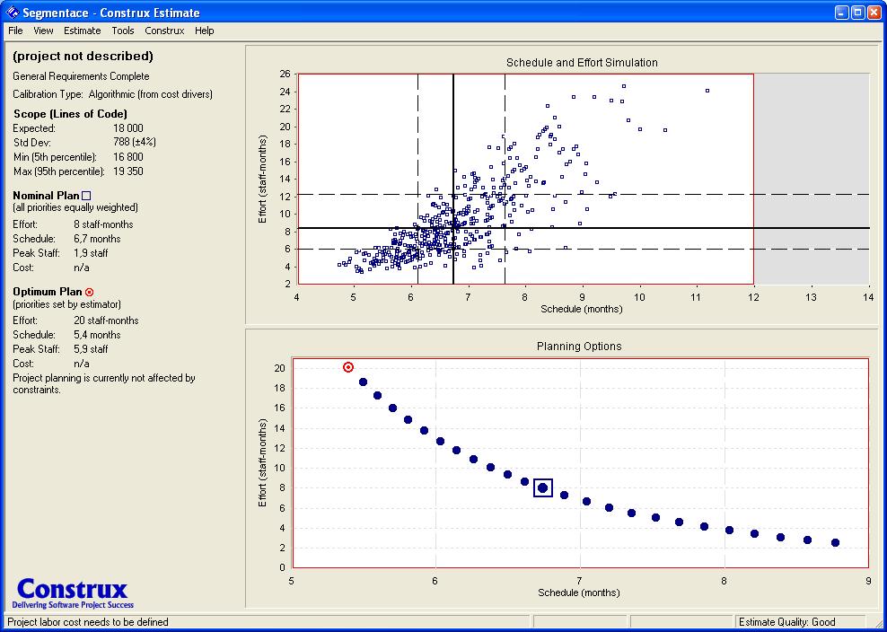Click status bar "Project labor cost needs to be defined"
The width and height of the screenshot is (887, 632).
(x=88, y=622)
